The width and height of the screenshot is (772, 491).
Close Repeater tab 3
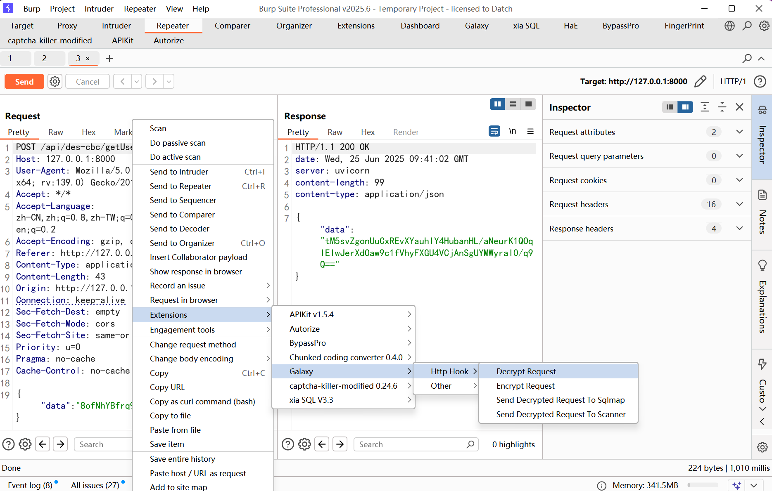point(88,59)
